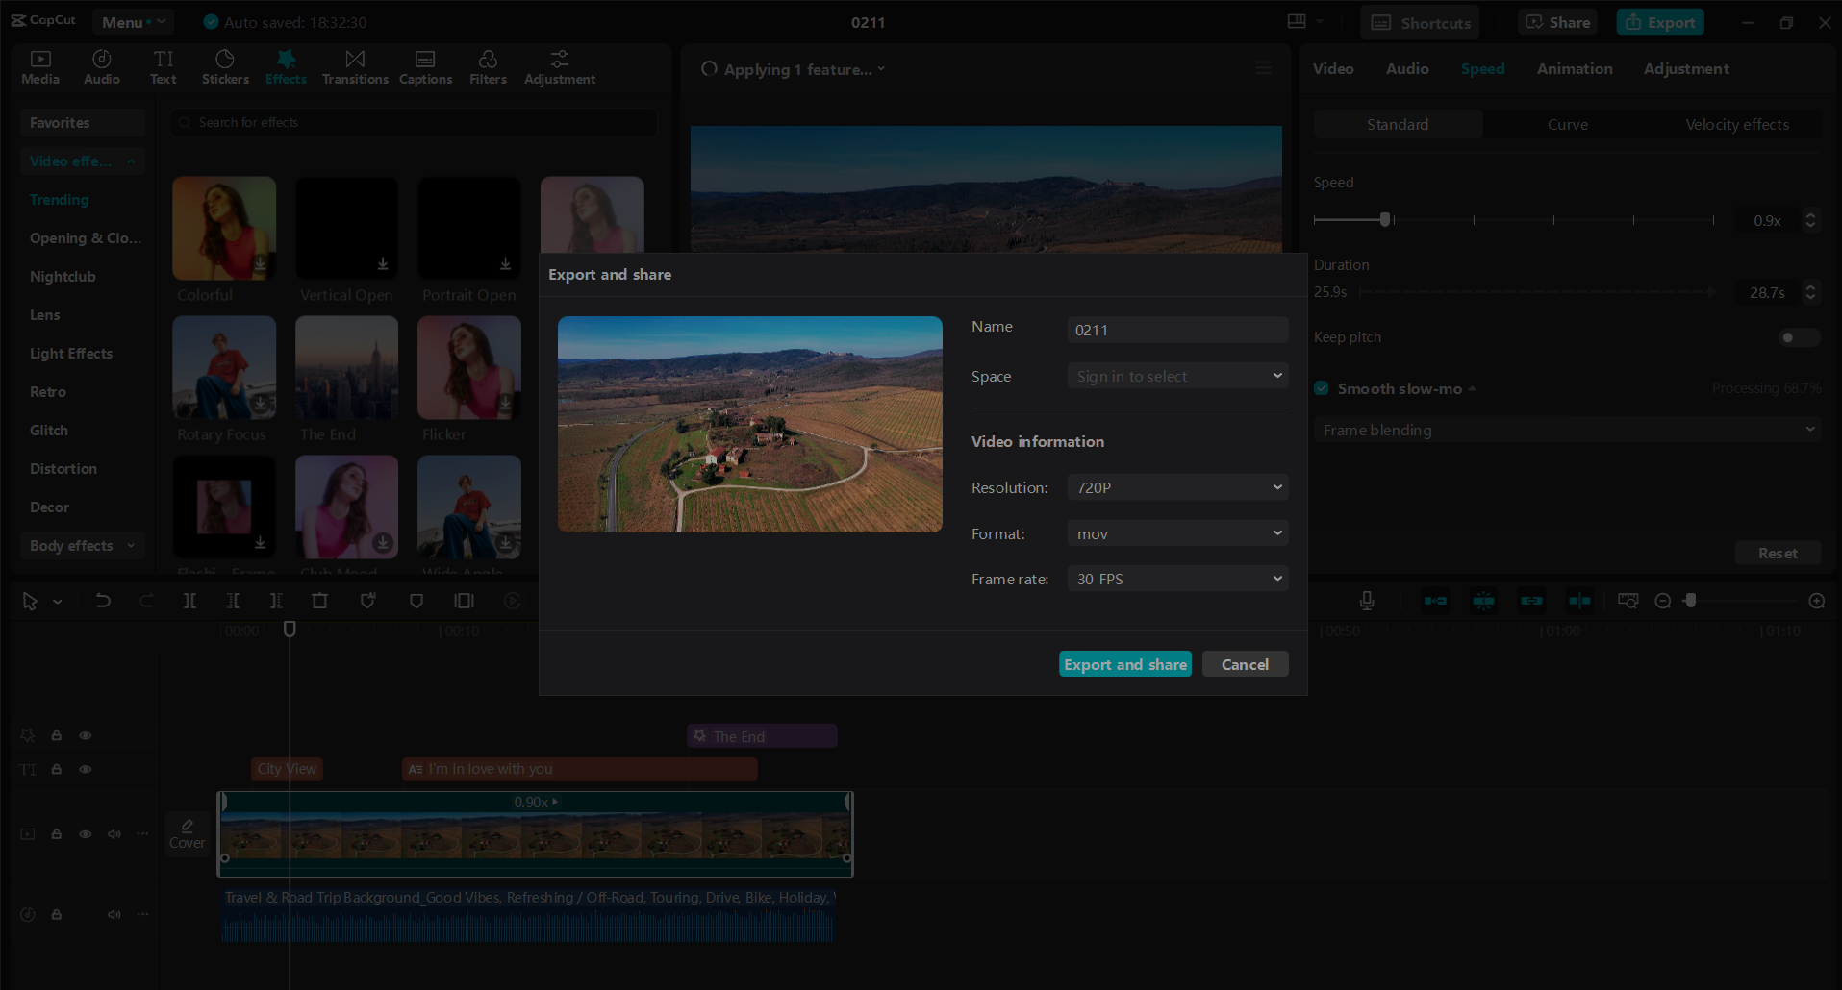Click the timeline zoom slider handle

point(1690,601)
